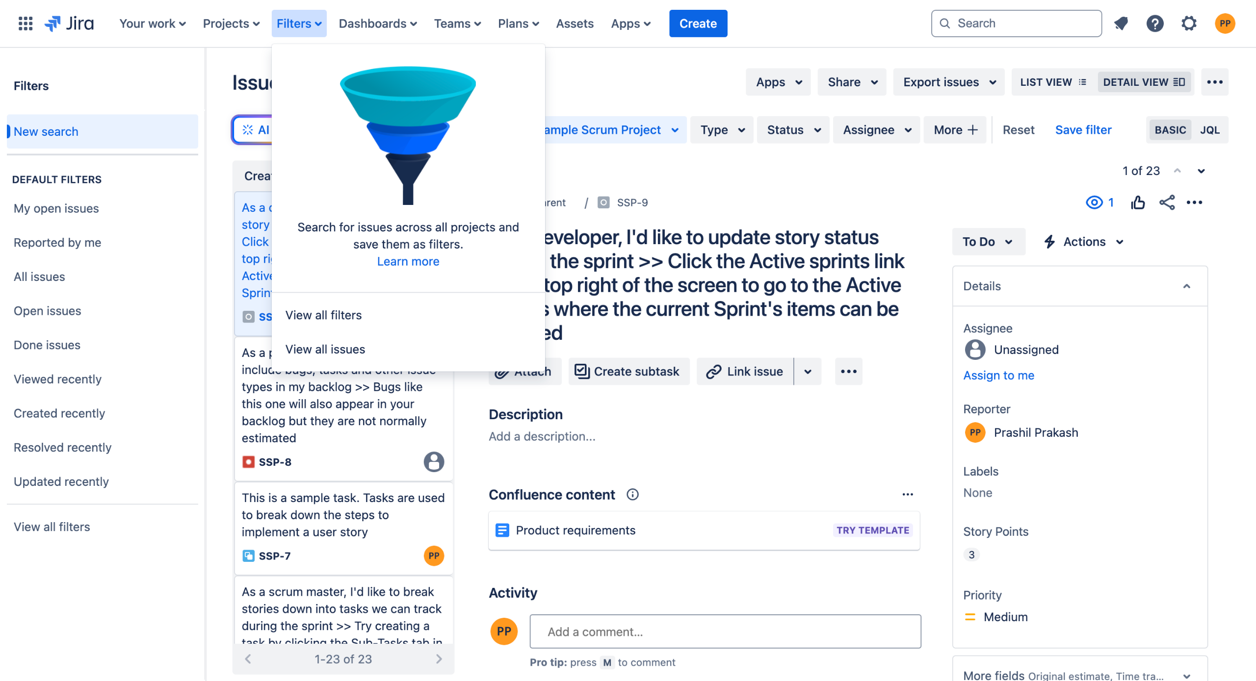
Task: Open the Export issues dropdown
Action: [949, 82]
